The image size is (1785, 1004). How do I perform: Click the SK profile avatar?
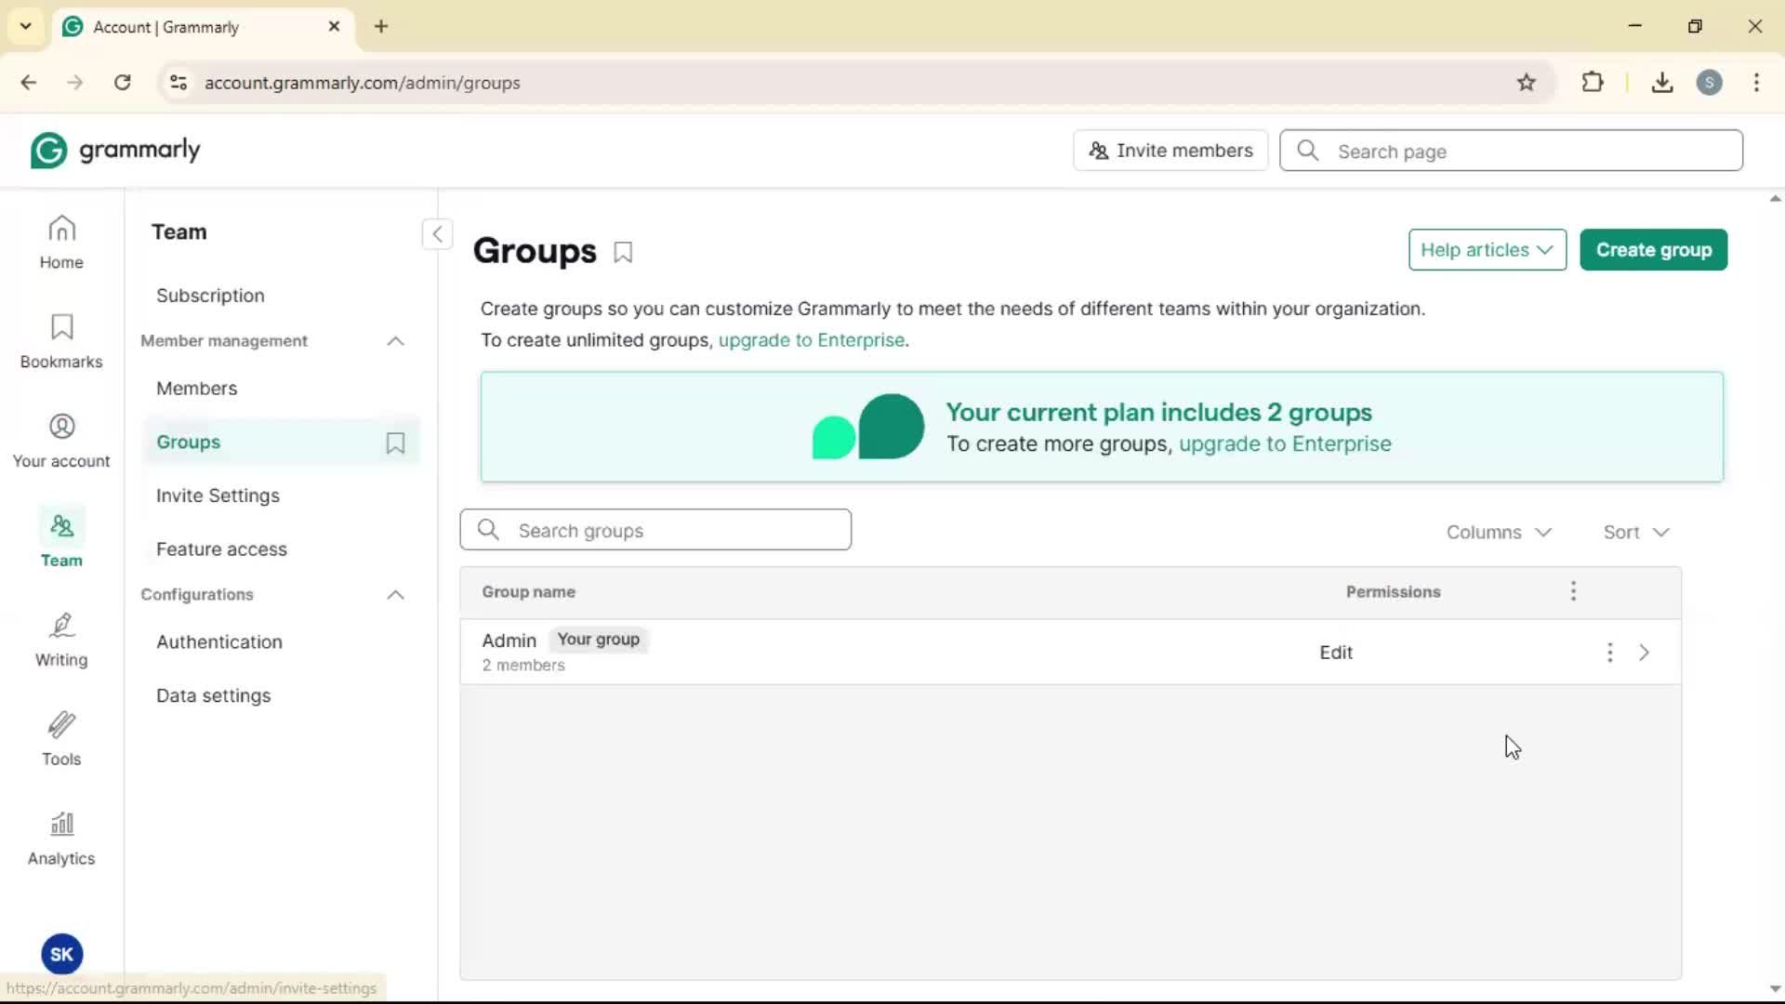point(61,954)
